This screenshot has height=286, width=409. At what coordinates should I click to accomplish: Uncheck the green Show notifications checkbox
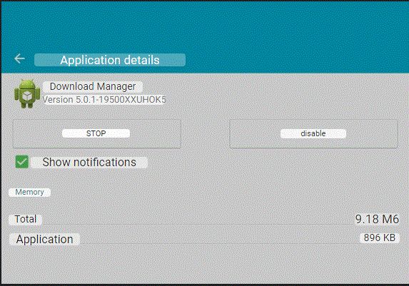tap(22, 162)
